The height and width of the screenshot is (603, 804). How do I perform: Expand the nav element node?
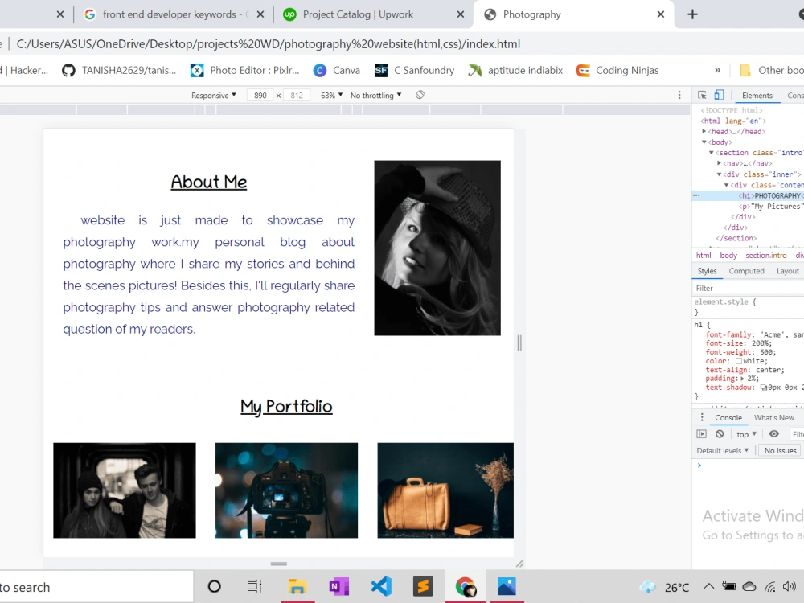point(719,163)
